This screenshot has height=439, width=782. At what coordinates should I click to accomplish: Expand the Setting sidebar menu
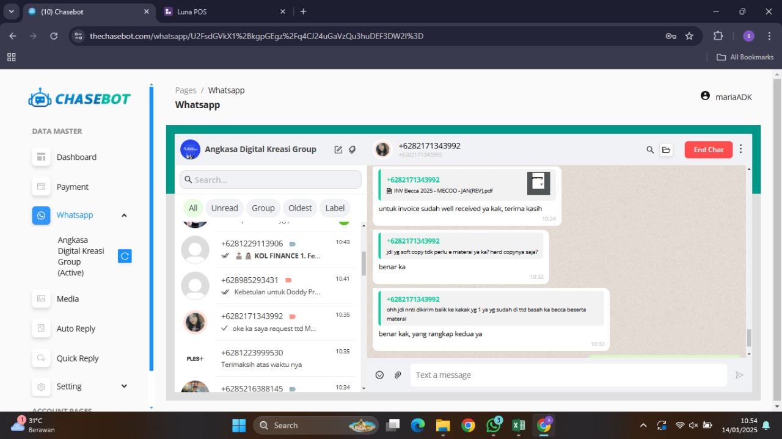(x=124, y=386)
